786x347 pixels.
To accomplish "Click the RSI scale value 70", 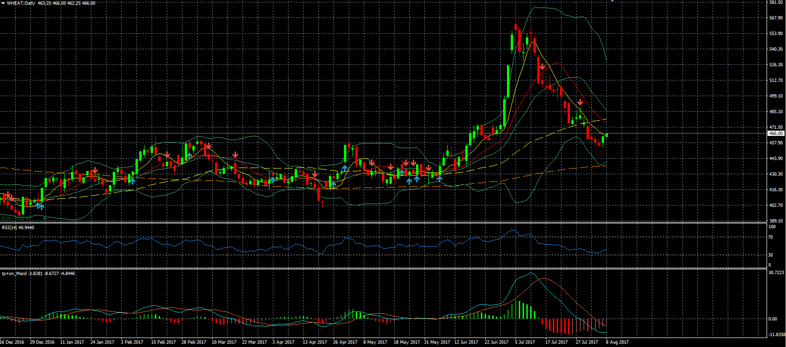I will 771,237.
